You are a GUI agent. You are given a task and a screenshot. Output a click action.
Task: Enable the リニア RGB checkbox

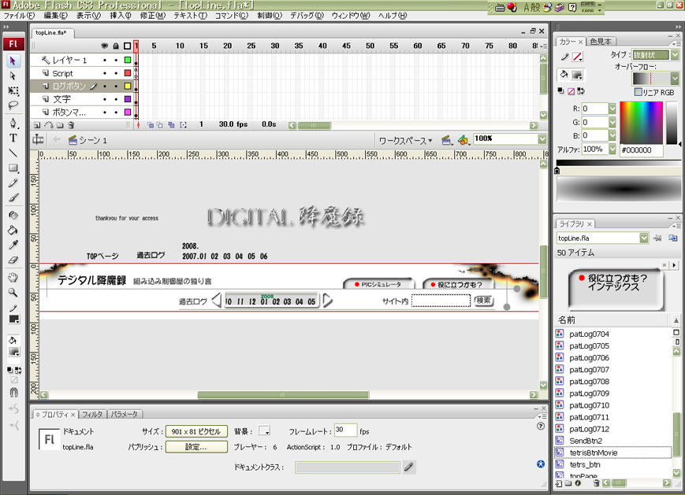point(638,92)
